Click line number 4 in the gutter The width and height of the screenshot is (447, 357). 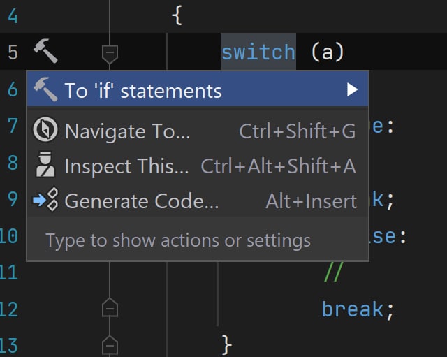(13, 16)
